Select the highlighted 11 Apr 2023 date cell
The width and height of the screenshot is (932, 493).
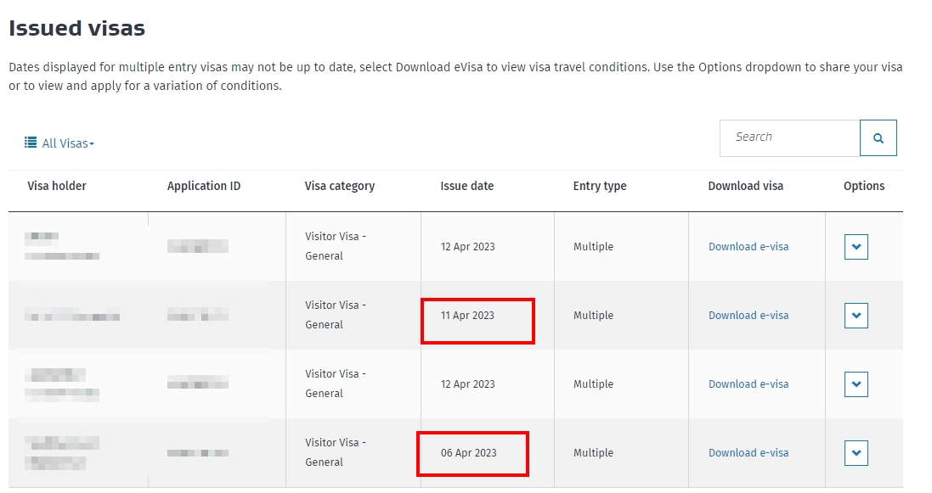(x=477, y=321)
